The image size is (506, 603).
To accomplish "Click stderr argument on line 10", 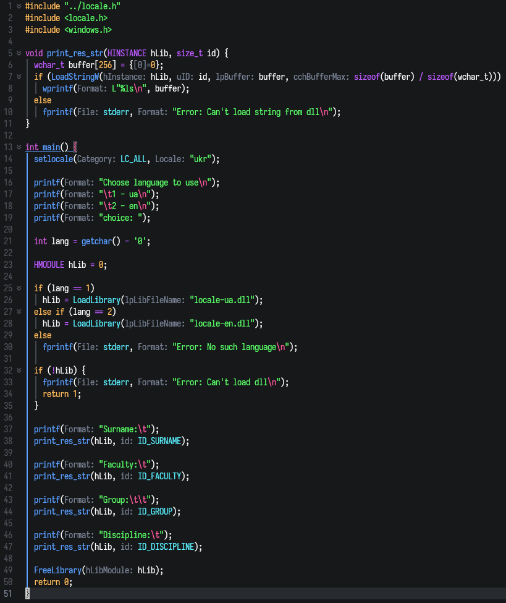I will 116,112.
